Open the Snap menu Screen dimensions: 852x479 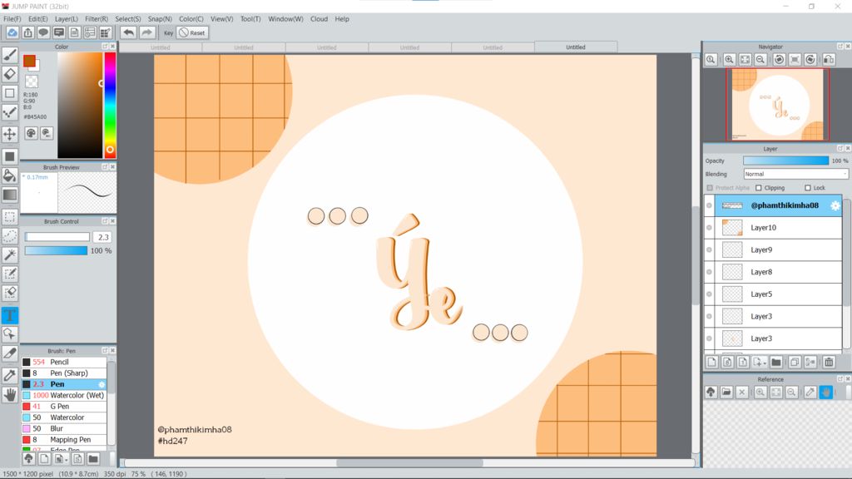pyautogui.click(x=160, y=18)
